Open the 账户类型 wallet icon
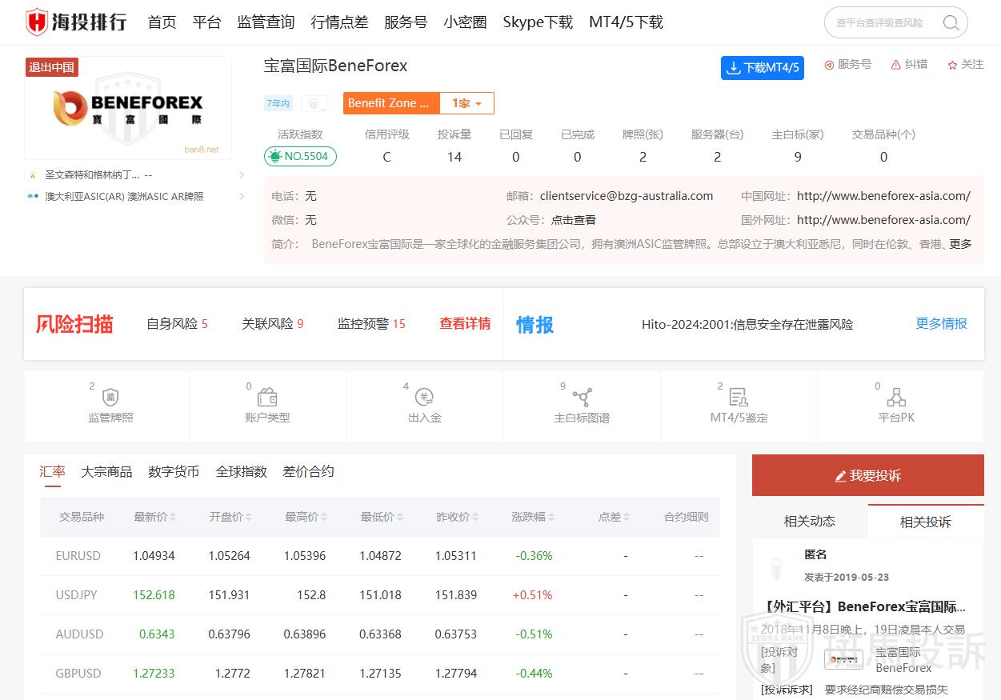 click(x=267, y=398)
